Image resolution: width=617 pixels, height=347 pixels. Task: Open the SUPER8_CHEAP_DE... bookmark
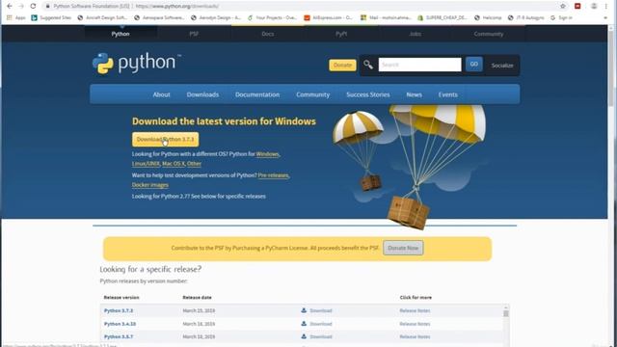pyautogui.click(x=443, y=17)
